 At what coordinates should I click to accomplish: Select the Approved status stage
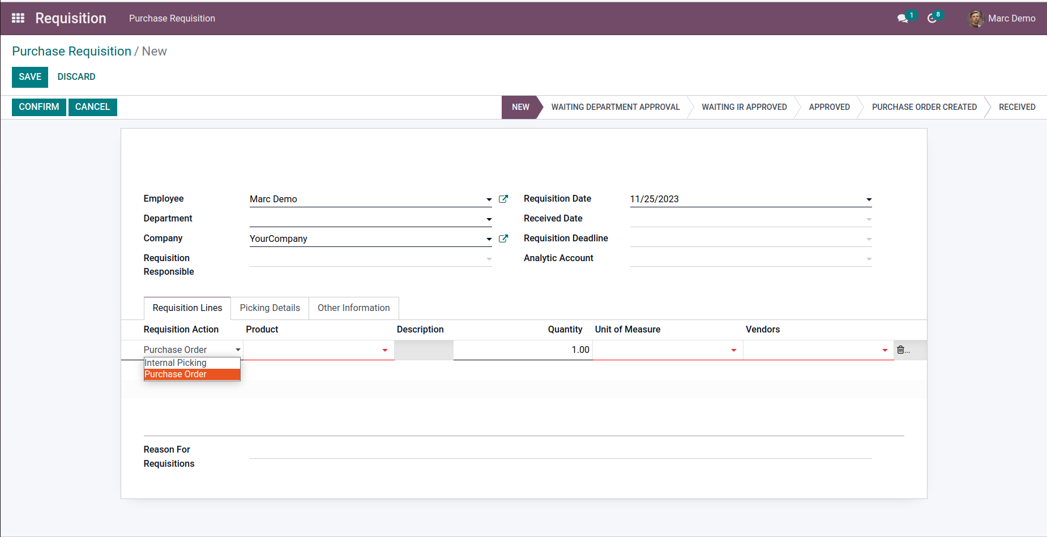point(829,107)
